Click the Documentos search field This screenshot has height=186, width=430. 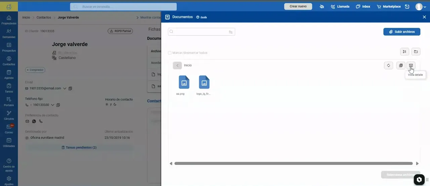pyautogui.click(x=201, y=32)
